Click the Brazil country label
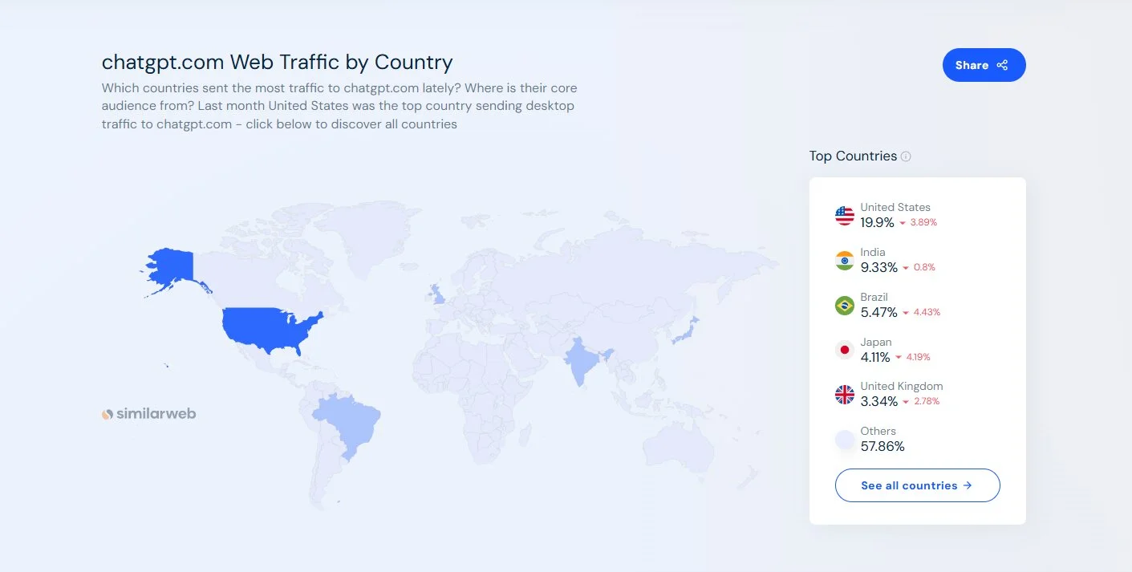Screen dimensions: 1132x572 tap(874, 297)
